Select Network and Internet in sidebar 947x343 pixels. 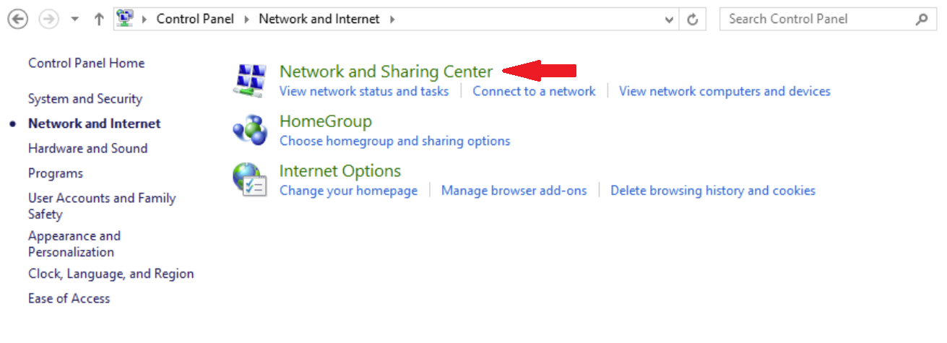(x=94, y=123)
